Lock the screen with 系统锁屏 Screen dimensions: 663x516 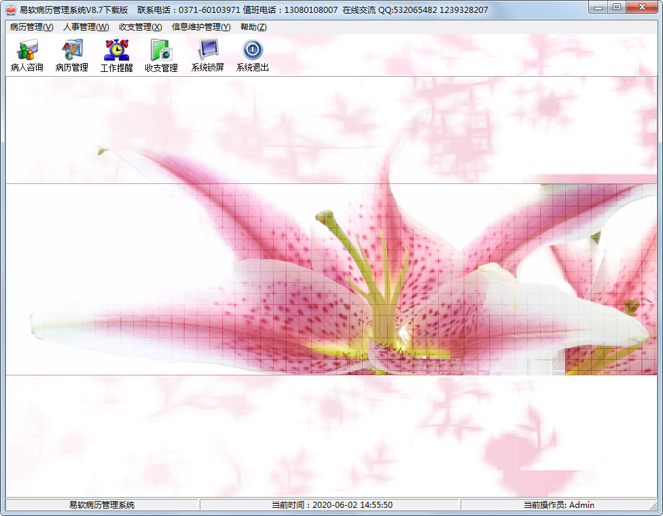click(x=207, y=56)
